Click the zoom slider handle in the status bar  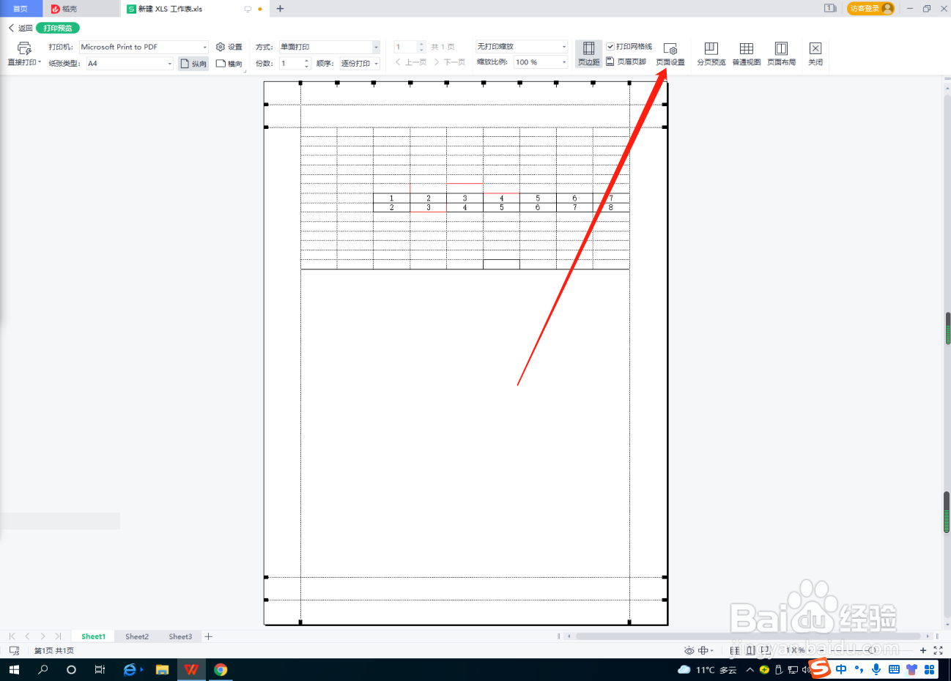(873, 650)
